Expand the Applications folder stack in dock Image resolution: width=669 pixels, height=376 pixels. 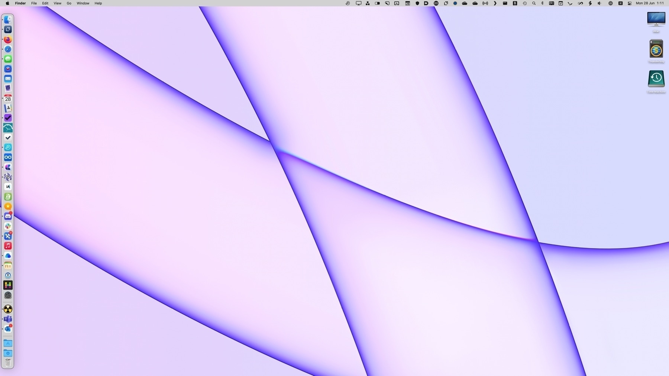[x=8, y=343]
